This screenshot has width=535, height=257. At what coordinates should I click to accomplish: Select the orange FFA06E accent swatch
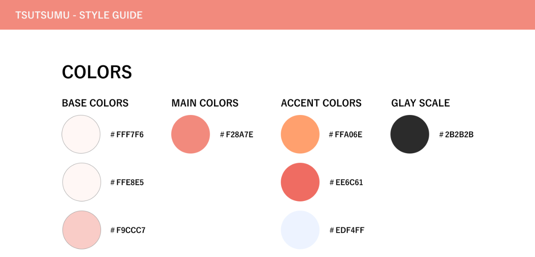(300, 134)
